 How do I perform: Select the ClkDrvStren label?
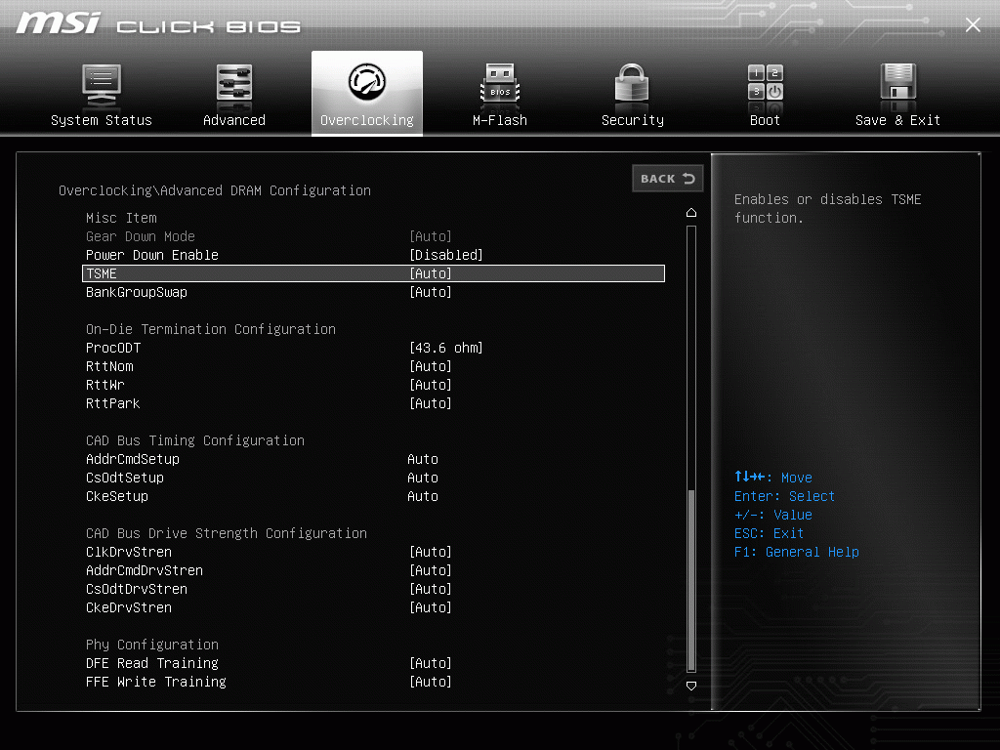[129, 552]
